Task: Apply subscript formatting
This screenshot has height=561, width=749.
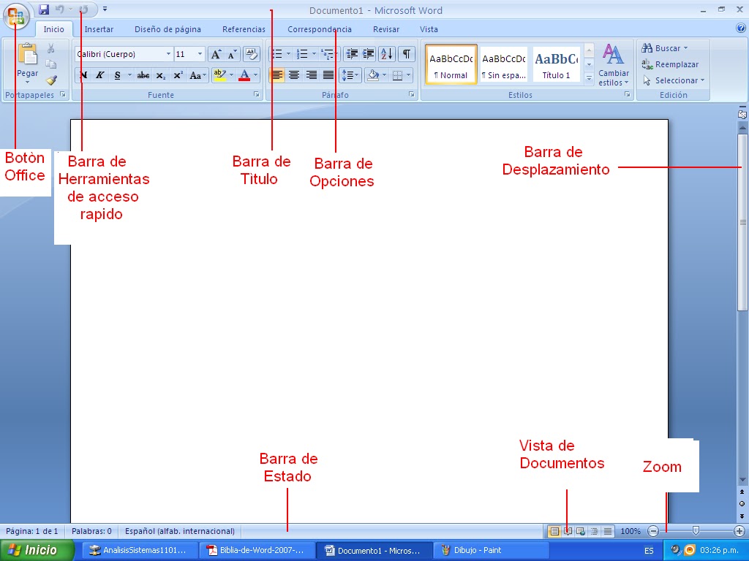Action: click(x=161, y=75)
